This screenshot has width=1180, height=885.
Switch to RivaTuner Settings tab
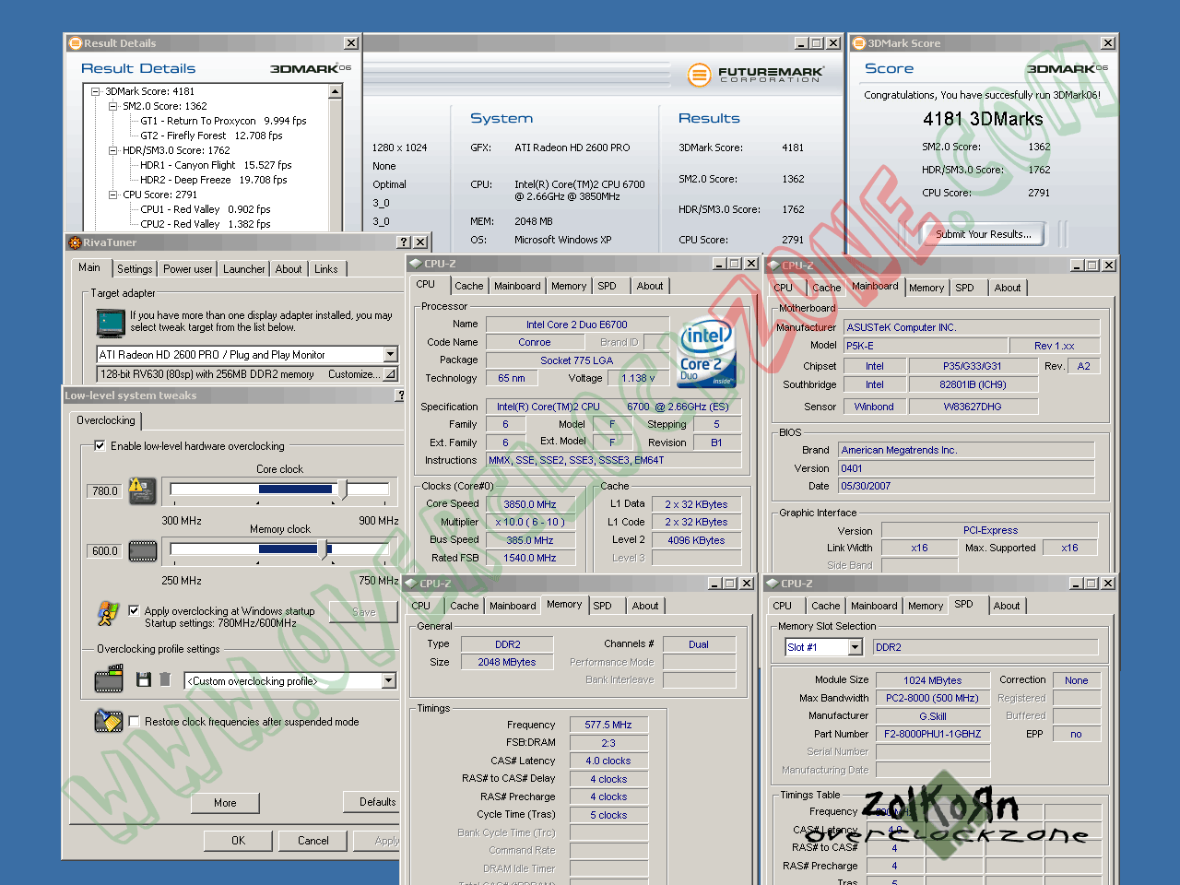[135, 269]
